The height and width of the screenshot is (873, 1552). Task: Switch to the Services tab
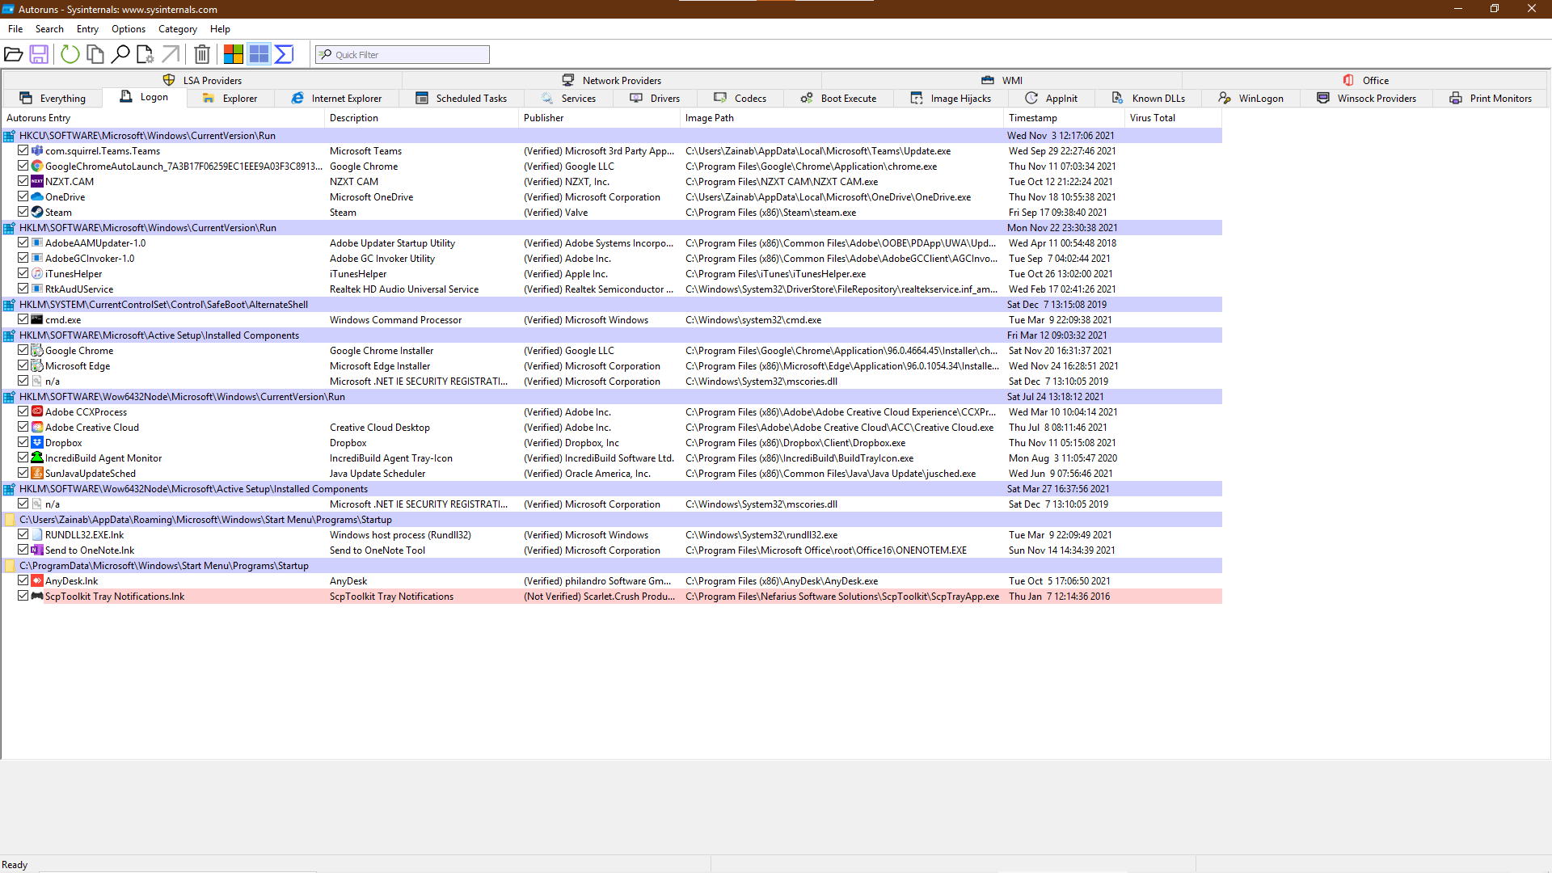[569, 99]
